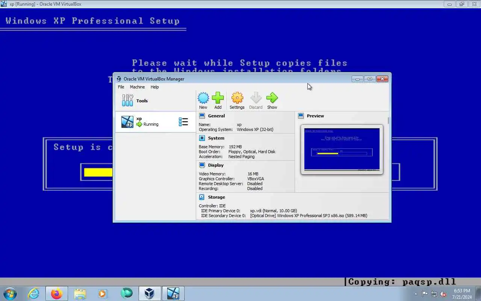The image size is (481, 301).
Task: Open the General section header link
Action: pyautogui.click(x=216, y=116)
